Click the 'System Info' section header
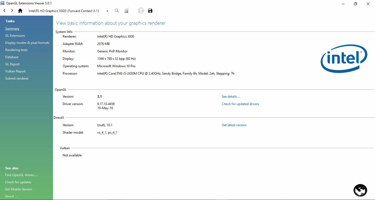This screenshot has width=375, height=200. click(x=64, y=32)
